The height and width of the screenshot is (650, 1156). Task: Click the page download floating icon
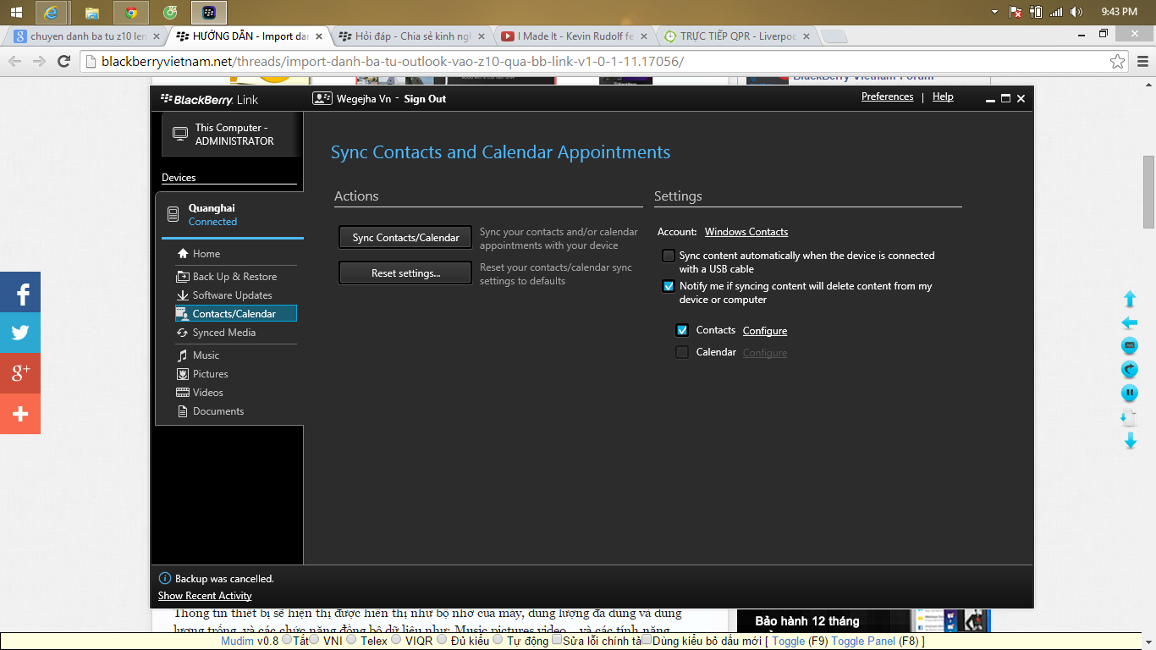[x=1128, y=417]
